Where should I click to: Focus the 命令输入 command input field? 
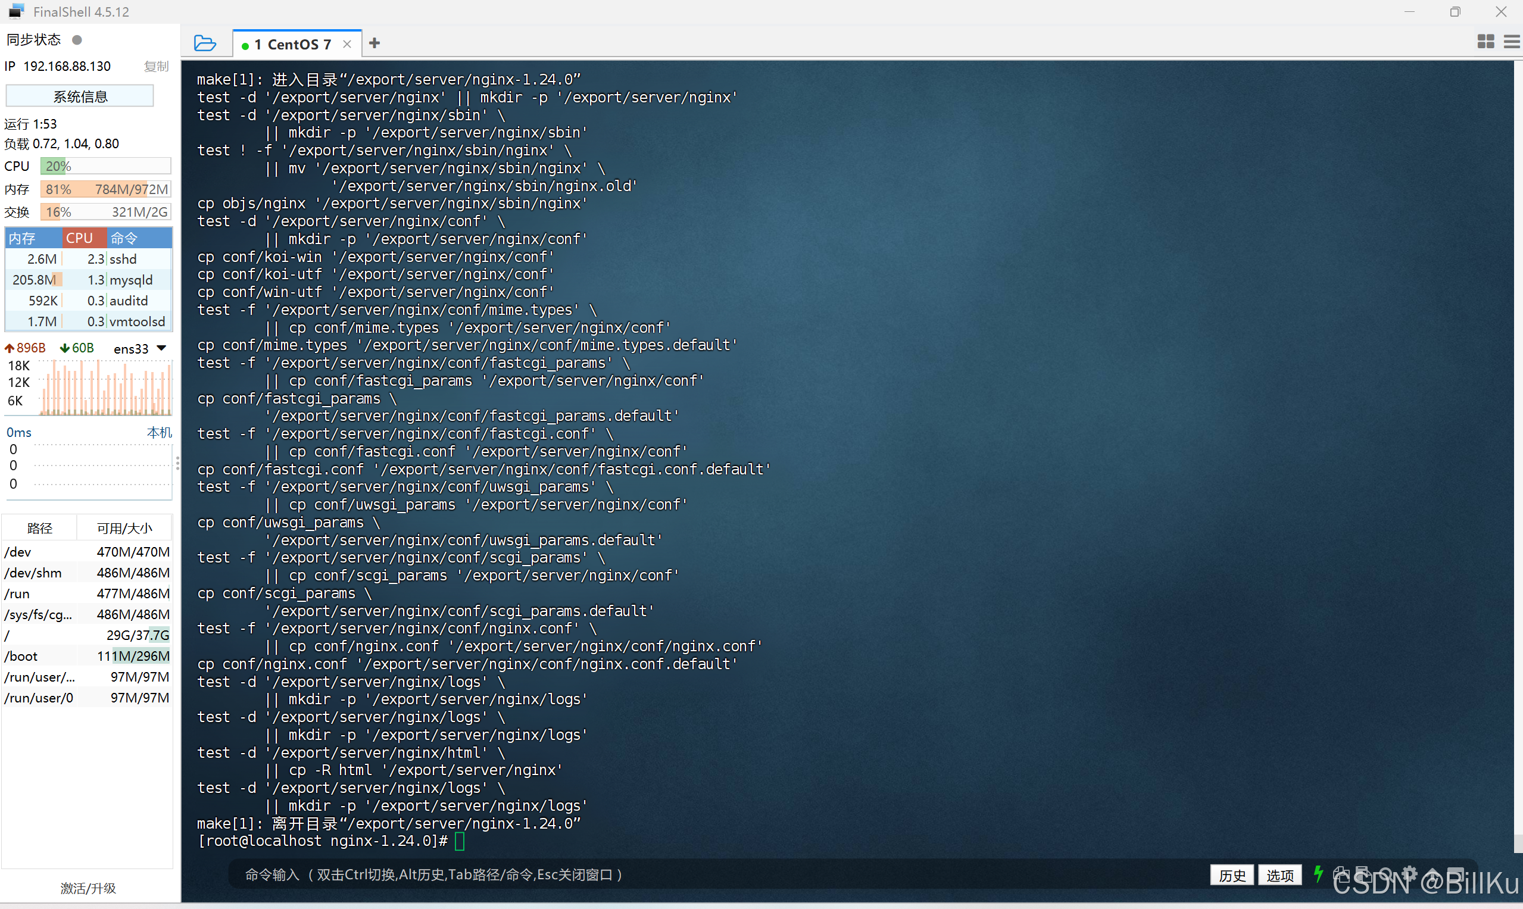coord(717,874)
